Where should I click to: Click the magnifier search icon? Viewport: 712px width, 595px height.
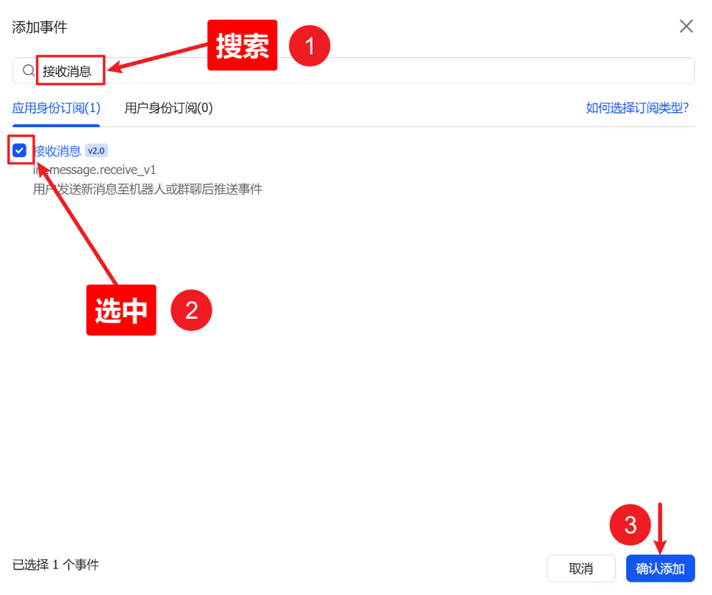click(29, 71)
